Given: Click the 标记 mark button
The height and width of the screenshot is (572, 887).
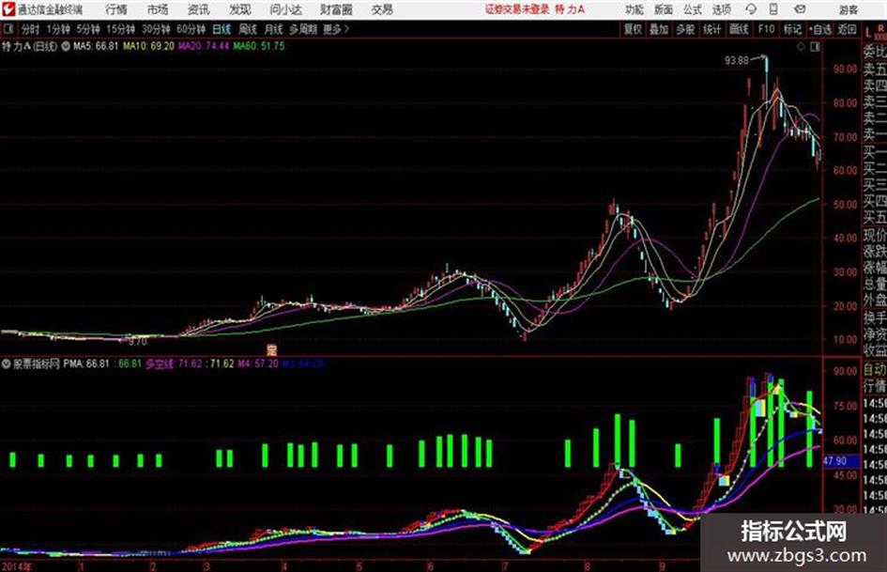Looking at the screenshot, I should click(x=792, y=29).
